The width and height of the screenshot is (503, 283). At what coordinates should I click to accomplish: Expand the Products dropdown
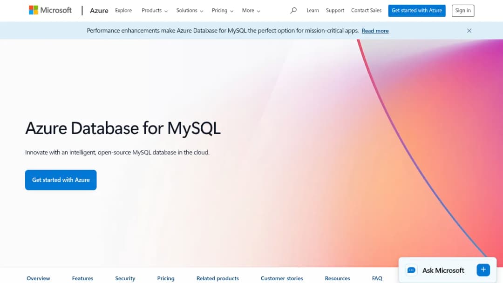155,11
